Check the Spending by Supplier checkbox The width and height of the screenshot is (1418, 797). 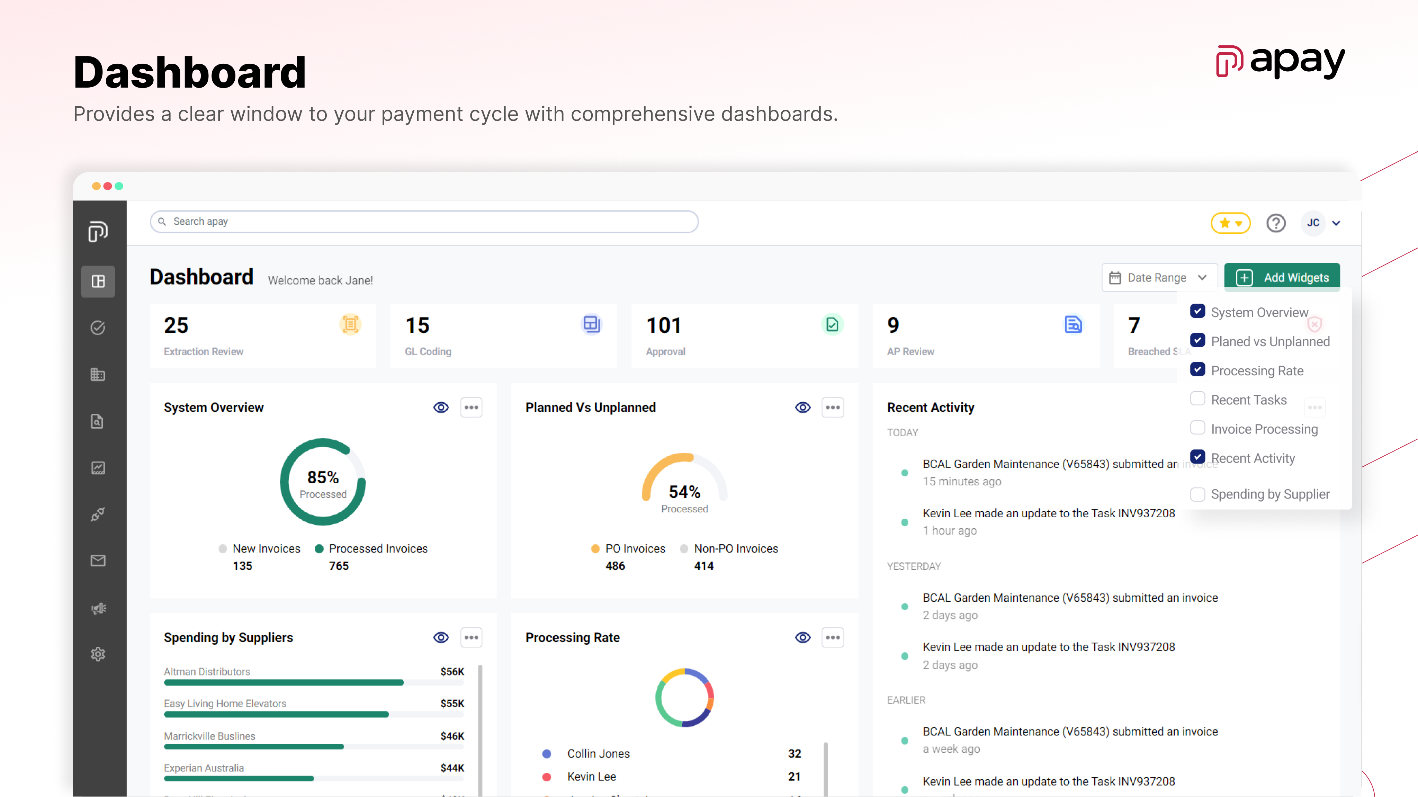click(x=1197, y=494)
